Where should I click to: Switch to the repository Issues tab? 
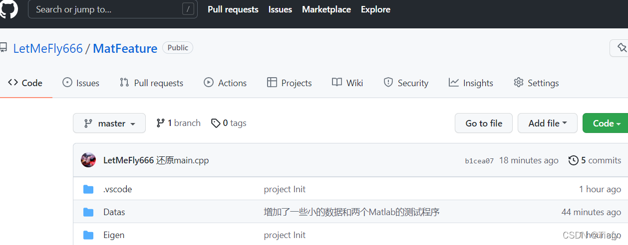(81, 83)
